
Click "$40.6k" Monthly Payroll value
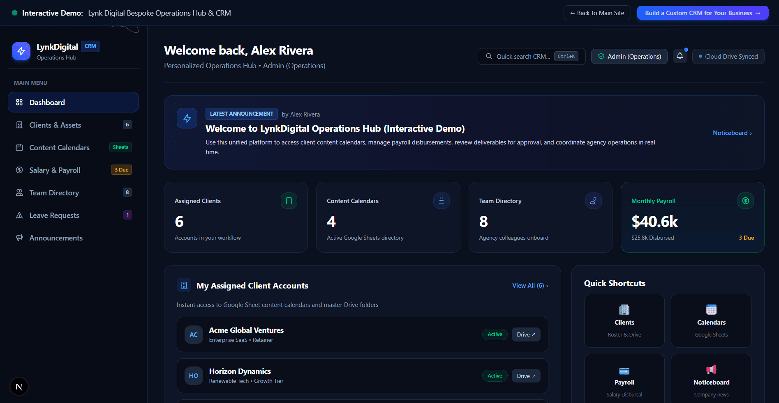click(x=654, y=222)
